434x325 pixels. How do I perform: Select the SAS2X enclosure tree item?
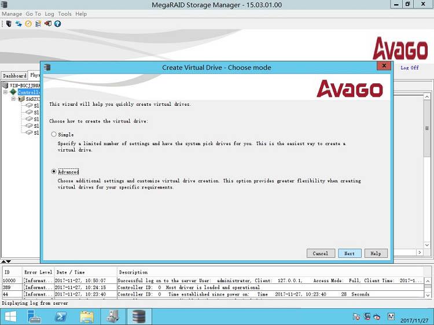(33, 99)
